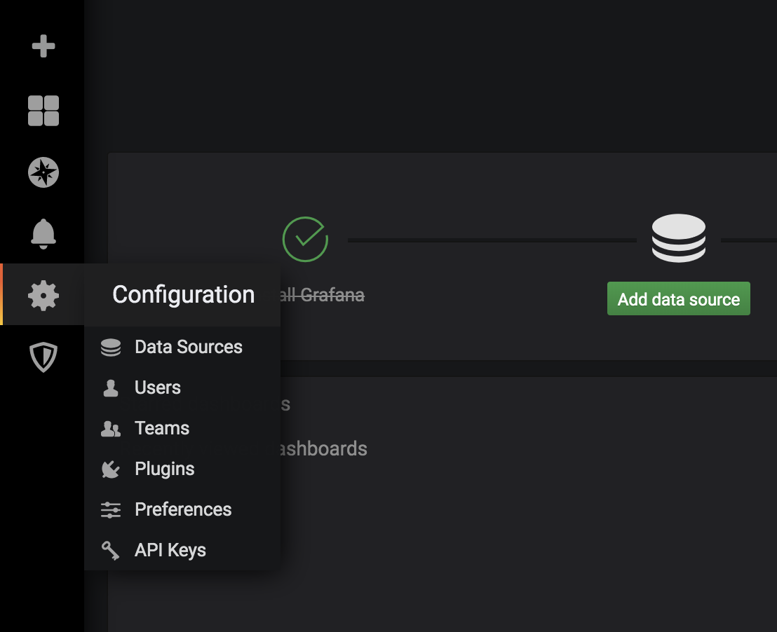Click the sliders icon beside Preferences
The height and width of the screenshot is (632, 777).
coord(111,510)
